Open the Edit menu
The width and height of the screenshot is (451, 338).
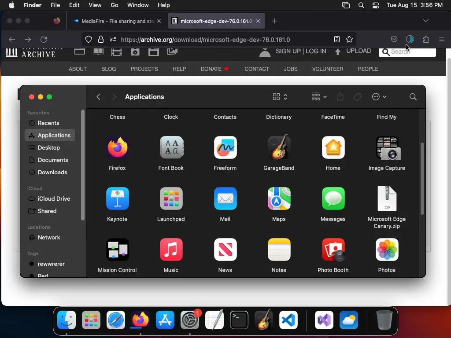pos(74,5)
